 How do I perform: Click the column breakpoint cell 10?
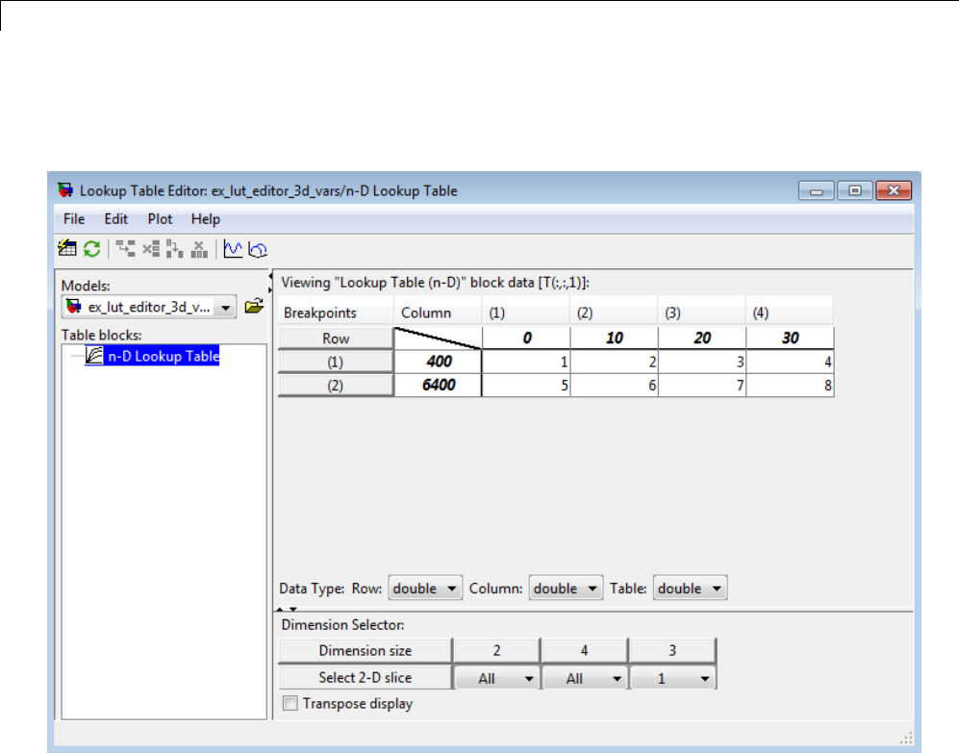(x=614, y=339)
